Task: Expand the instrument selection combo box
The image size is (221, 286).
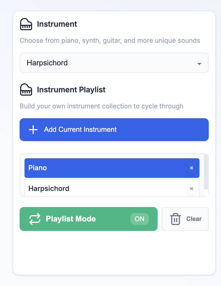Action: (x=114, y=63)
